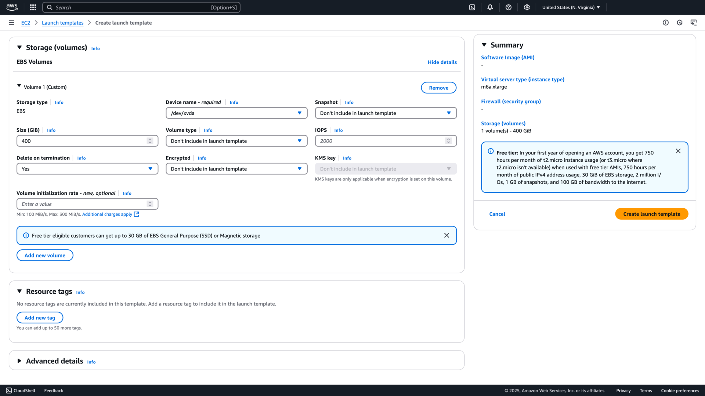Open the services grid menu
The height and width of the screenshot is (396, 705).
click(33, 7)
